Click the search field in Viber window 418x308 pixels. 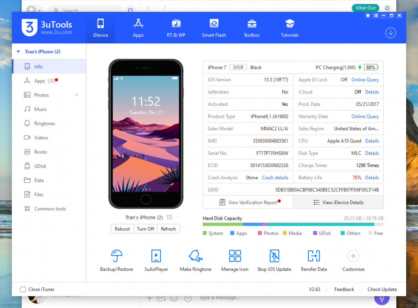(x=85, y=10)
